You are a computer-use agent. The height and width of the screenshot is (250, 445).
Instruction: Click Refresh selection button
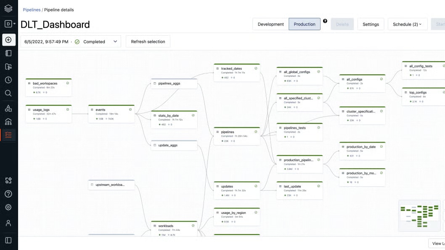tap(148, 42)
